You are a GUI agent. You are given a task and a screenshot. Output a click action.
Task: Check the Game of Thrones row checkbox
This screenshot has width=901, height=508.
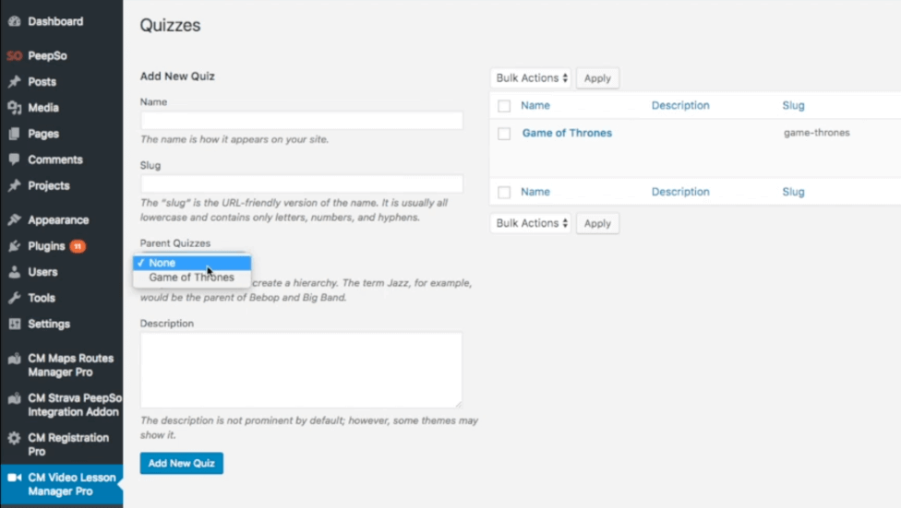tap(504, 134)
